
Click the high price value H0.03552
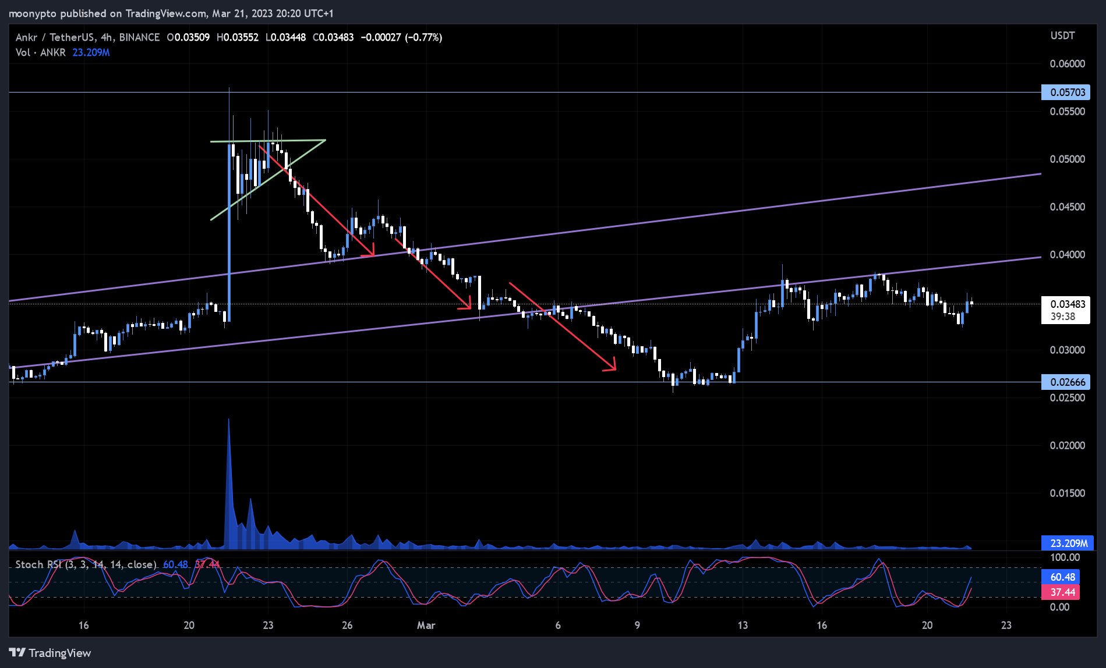click(x=237, y=37)
